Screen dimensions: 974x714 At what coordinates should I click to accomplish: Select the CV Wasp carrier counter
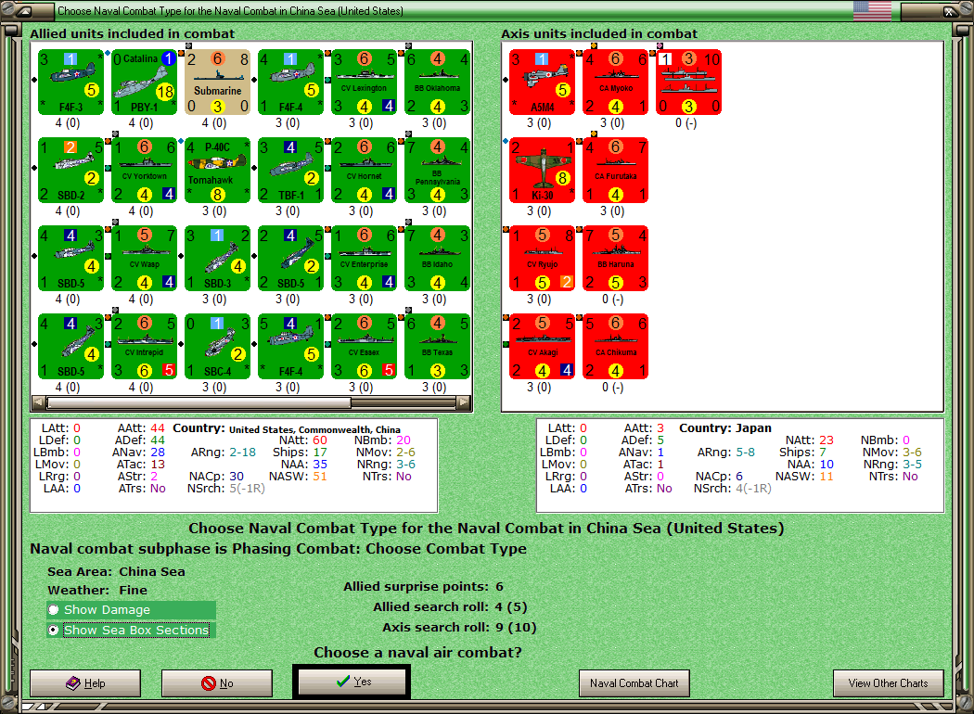(x=144, y=259)
